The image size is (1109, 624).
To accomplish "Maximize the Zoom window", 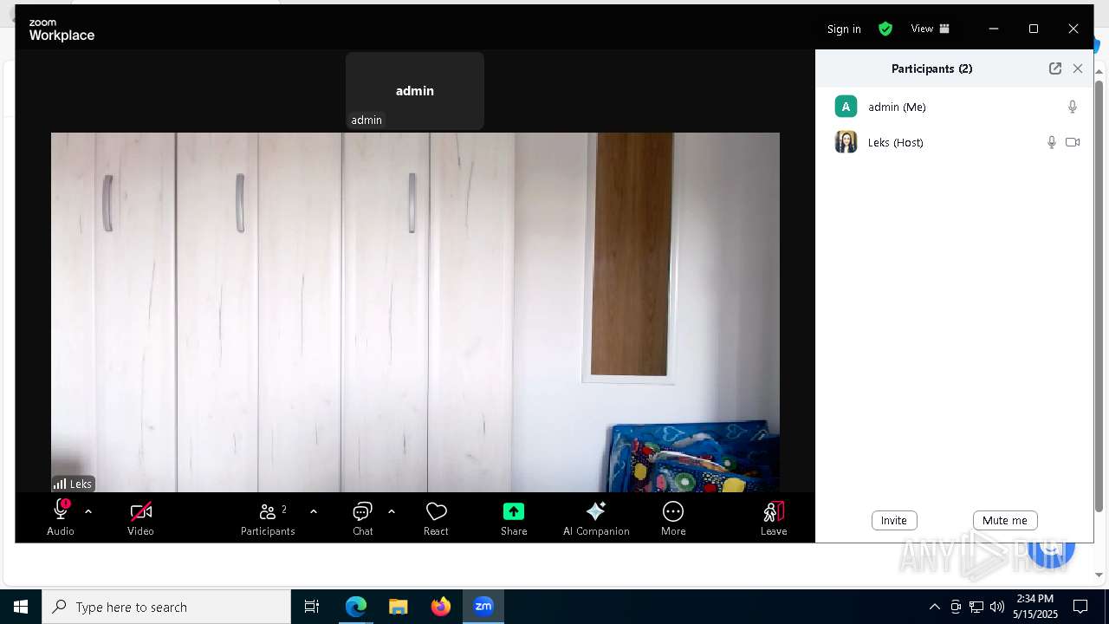I will pyautogui.click(x=1034, y=29).
